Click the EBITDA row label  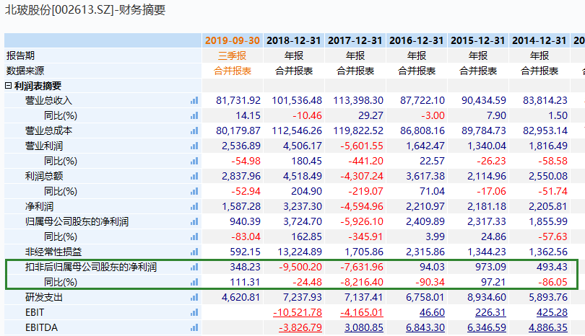pyautogui.click(x=41, y=328)
